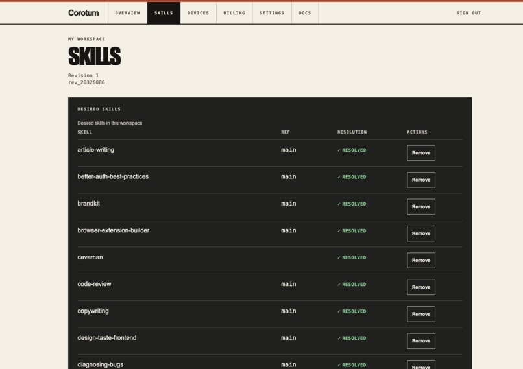Screen dimensions: 523x369
Task: Open the Overview tab
Action: 127,13
